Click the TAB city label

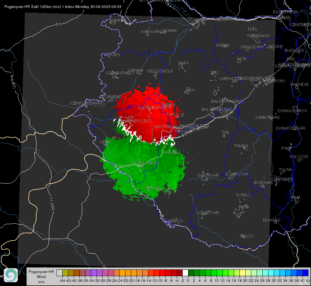[225, 133]
